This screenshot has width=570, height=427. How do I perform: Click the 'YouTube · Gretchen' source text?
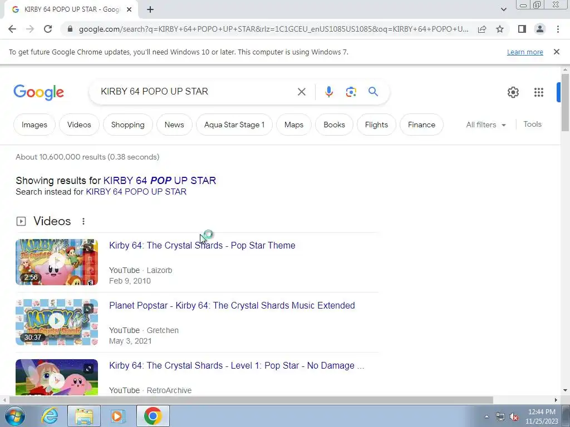[x=144, y=330]
